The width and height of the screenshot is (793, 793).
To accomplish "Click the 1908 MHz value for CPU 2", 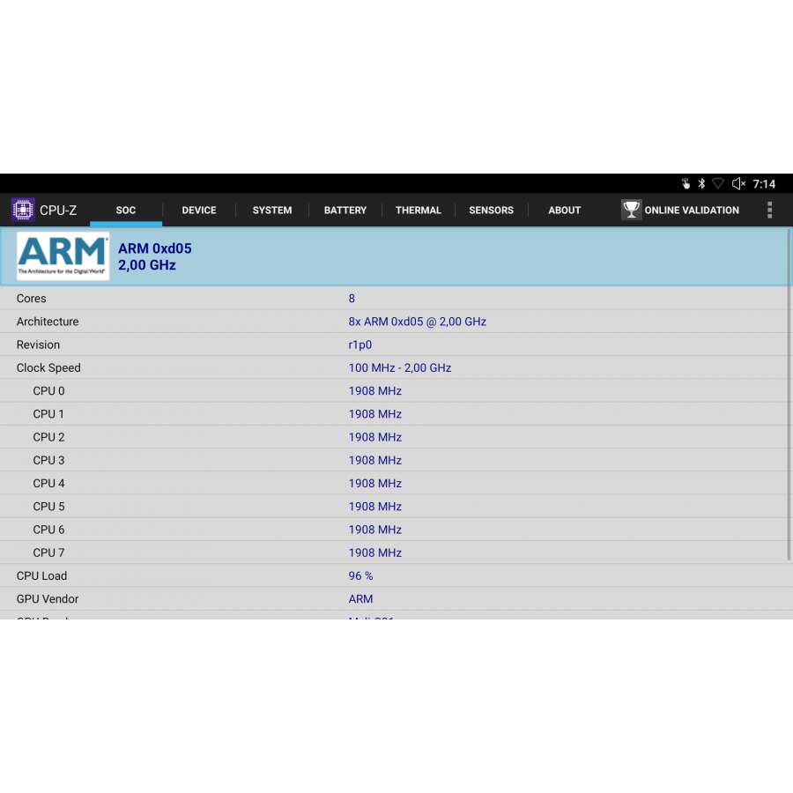I will pyautogui.click(x=374, y=437).
